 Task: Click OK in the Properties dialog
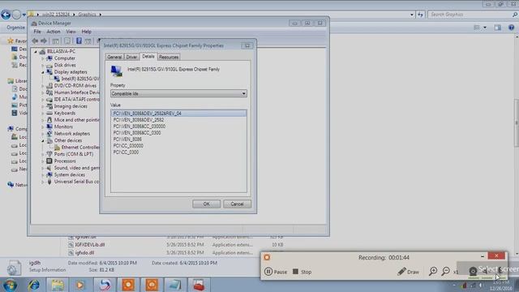click(206, 204)
